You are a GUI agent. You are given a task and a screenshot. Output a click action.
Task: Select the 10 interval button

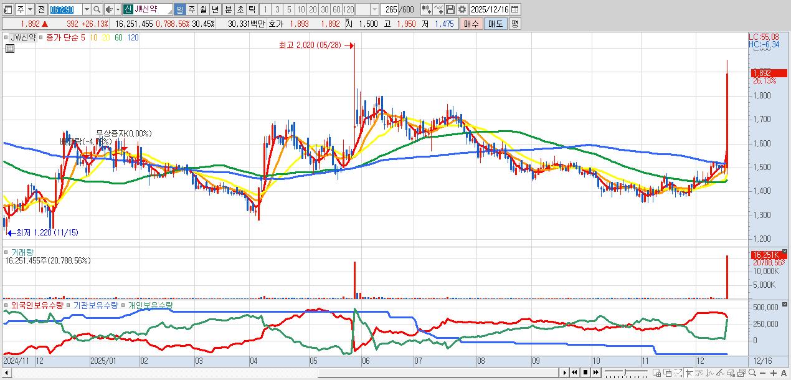click(x=301, y=9)
